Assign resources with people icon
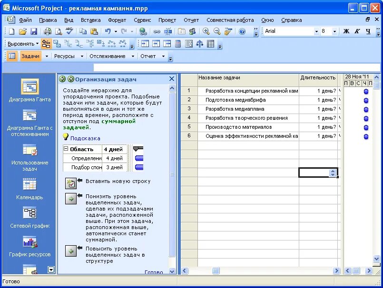The width and height of the screenshot is (383, 288). tap(193, 31)
